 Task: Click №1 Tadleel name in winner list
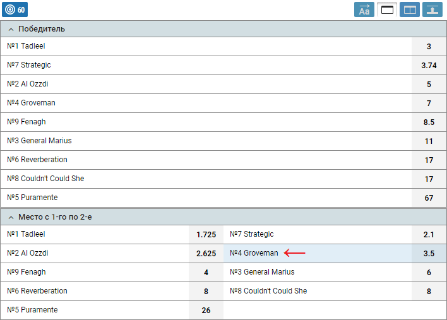tap(26, 46)
